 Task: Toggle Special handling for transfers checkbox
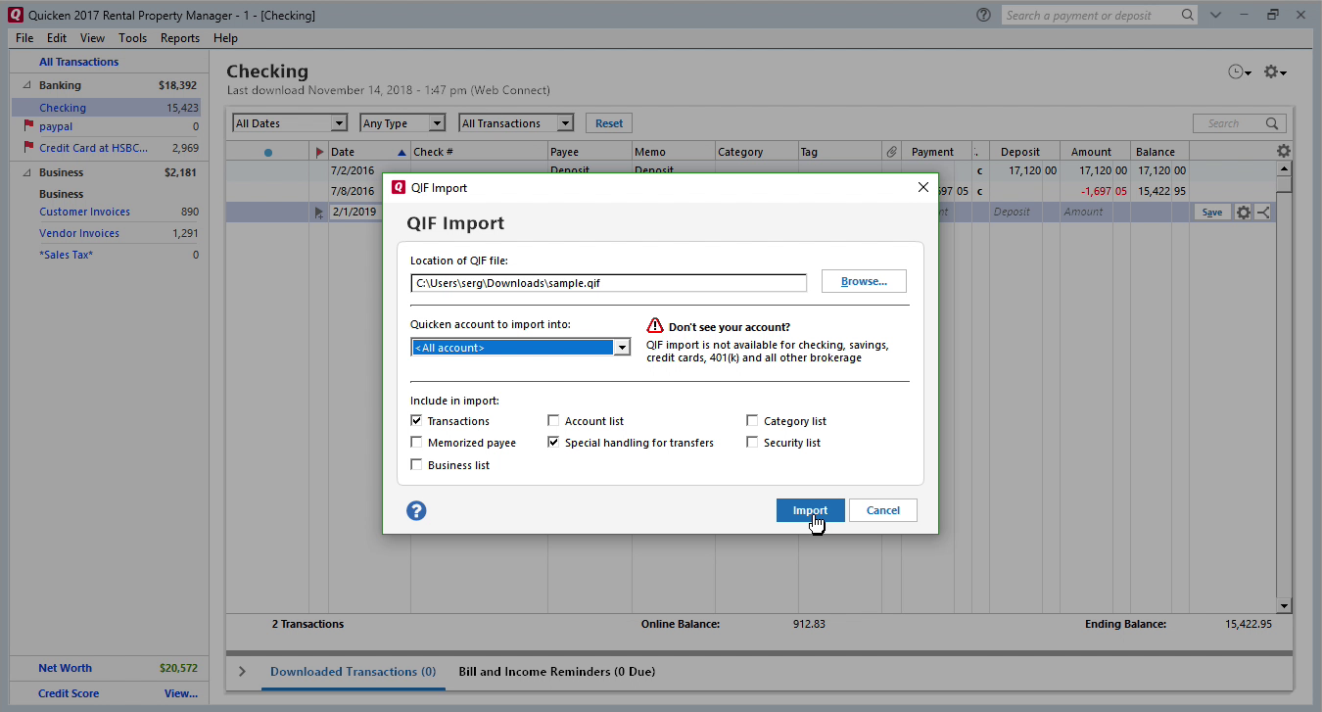click(x=554, y=443)
